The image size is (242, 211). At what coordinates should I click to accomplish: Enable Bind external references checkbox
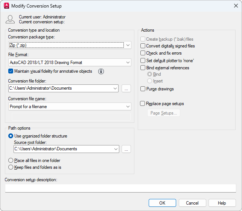[143, 68]
